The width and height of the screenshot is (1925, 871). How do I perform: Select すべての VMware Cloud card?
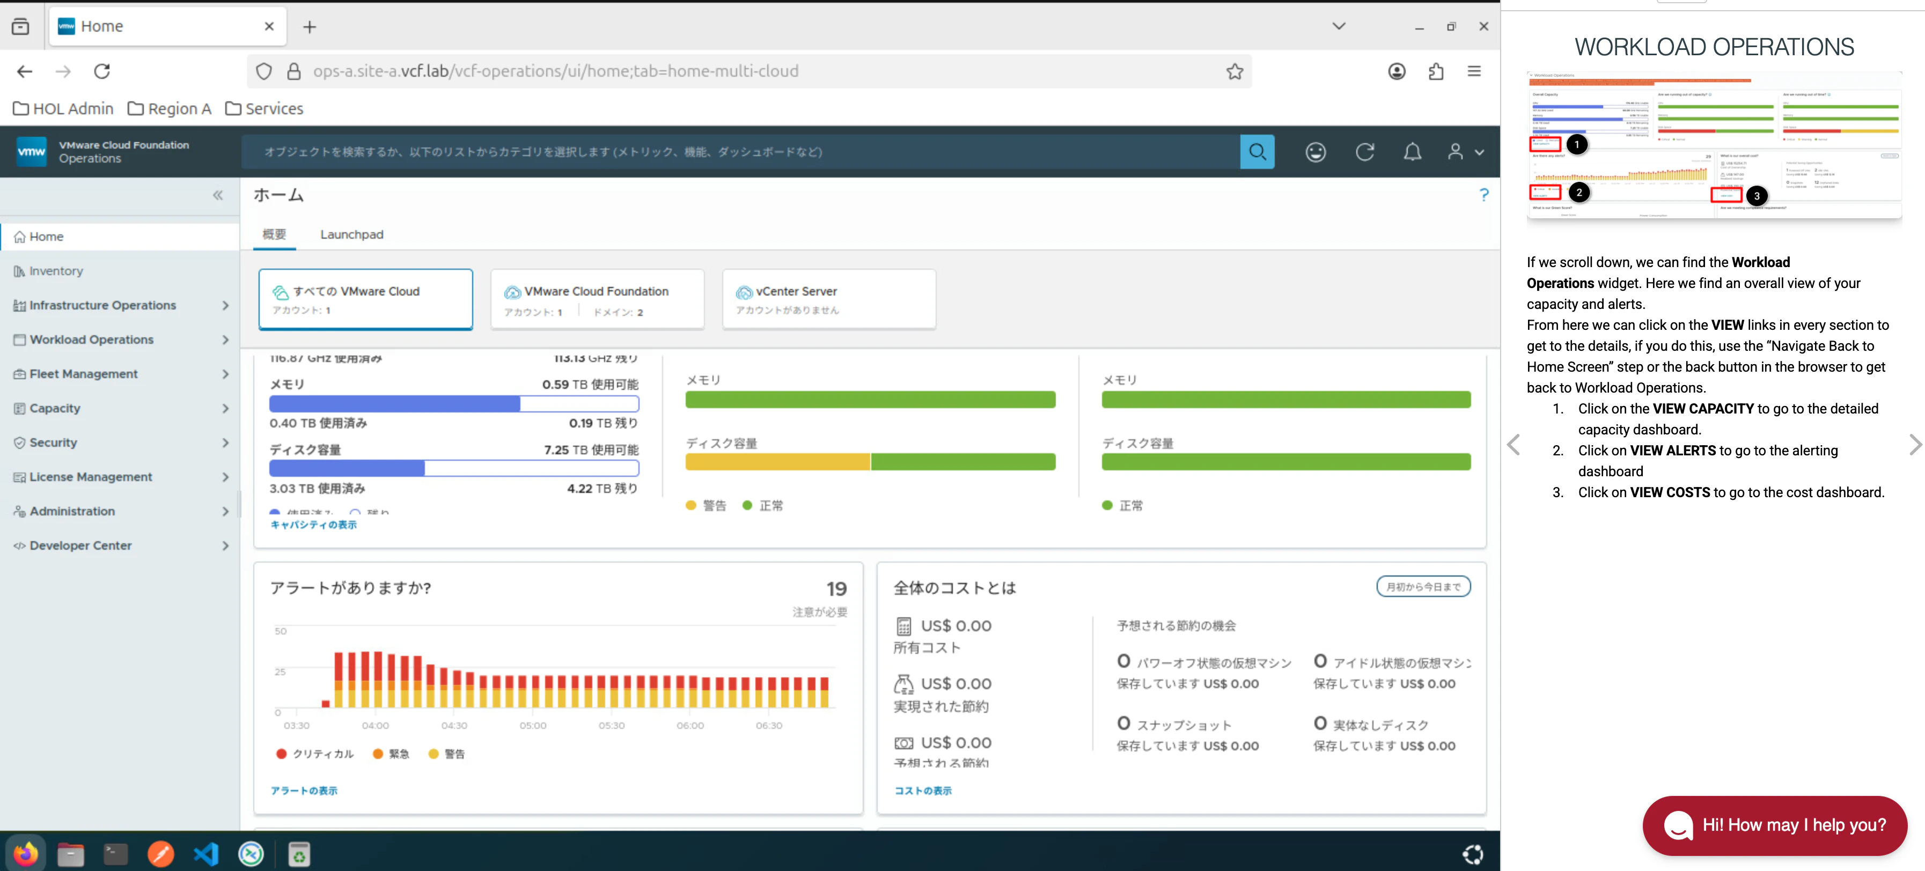tap(365, 300)
